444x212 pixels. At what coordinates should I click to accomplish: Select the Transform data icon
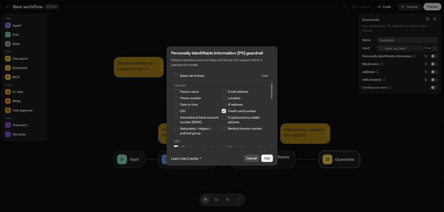[x=8, y=125]
